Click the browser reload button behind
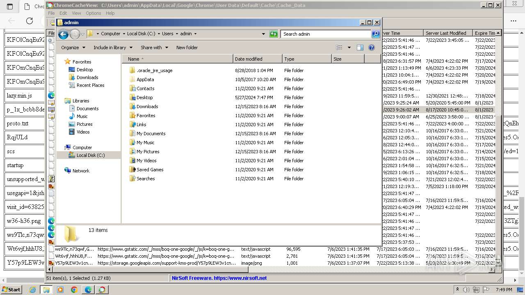The height and width of the screenshot is (295, 525). coord(30,20)
